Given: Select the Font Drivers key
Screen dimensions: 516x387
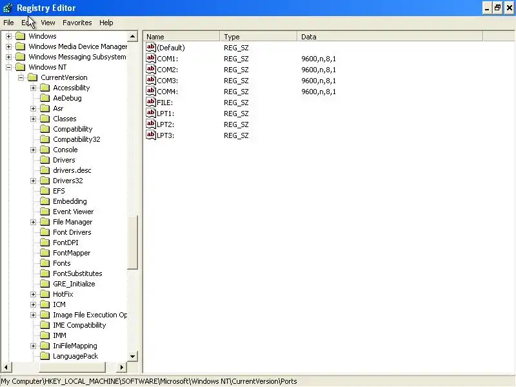Looking at the screenshot, I should [72, 232].
